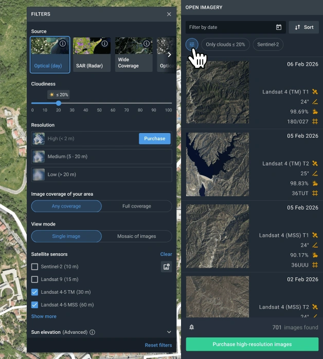Expand the Sun elevation (Advanced) section
323x359 pixels.
169,332
